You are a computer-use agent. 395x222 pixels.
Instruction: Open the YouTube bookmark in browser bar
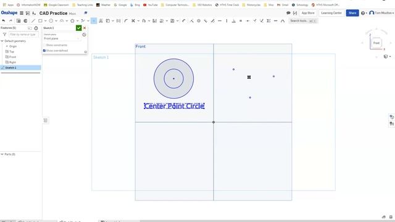(x=151, y=5)
